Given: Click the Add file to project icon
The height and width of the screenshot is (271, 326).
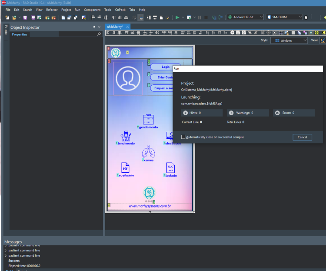Looking at the screenshot, I should point(47,17).
